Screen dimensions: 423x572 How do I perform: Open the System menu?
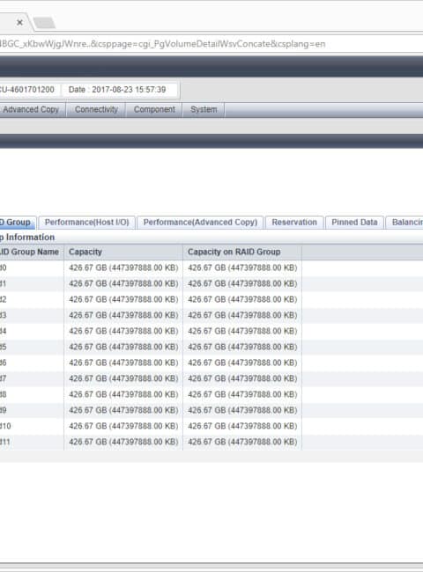tap(204, 109)
